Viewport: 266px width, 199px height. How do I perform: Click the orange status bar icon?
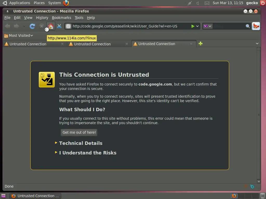(x=245, y=187)
